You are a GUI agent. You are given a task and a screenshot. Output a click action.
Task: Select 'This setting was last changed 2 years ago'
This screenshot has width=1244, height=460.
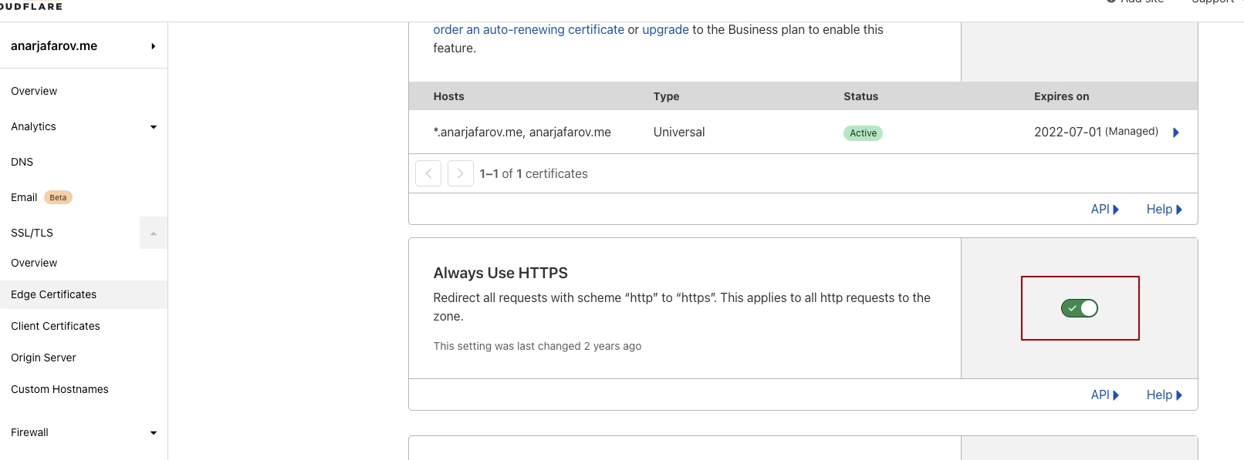(x=538, y=346)
